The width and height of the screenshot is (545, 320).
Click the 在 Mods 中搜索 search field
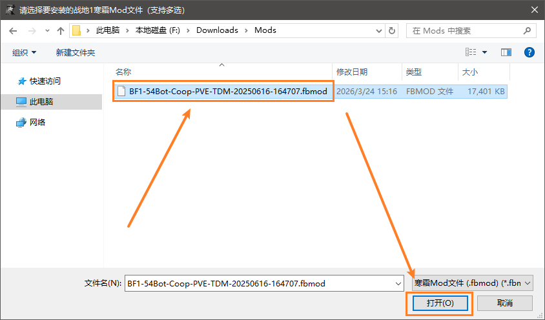tap(465, 30)
